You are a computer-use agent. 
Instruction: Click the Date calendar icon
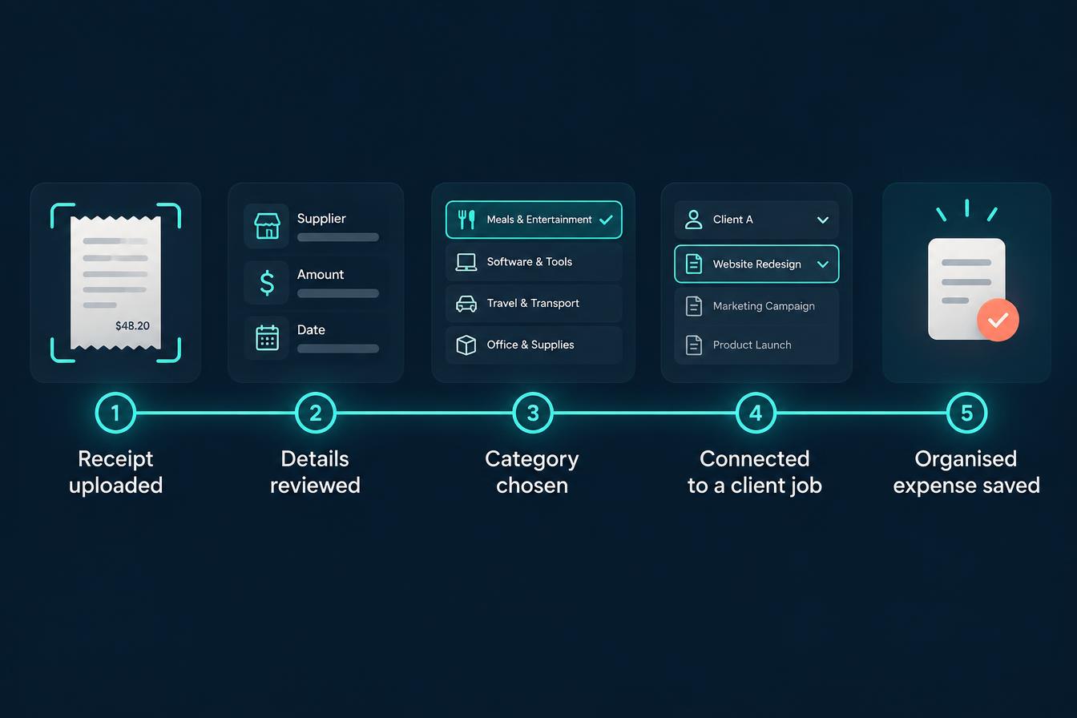267,337
